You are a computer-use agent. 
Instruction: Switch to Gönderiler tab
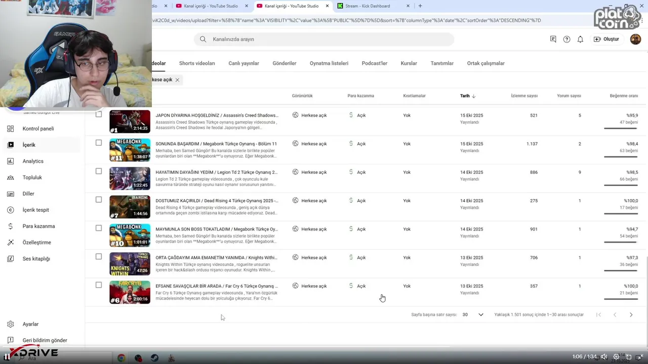[285, 63]
